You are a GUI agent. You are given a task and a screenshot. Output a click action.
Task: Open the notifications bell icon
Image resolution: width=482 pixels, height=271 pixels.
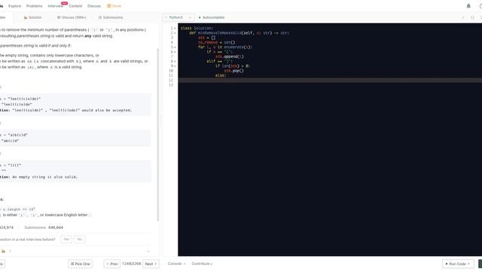468,6
